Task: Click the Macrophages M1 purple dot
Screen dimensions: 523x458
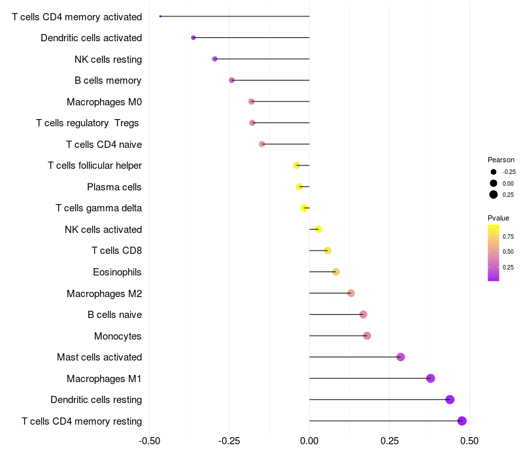Action: pyautogui.click(x=431, y=379)
